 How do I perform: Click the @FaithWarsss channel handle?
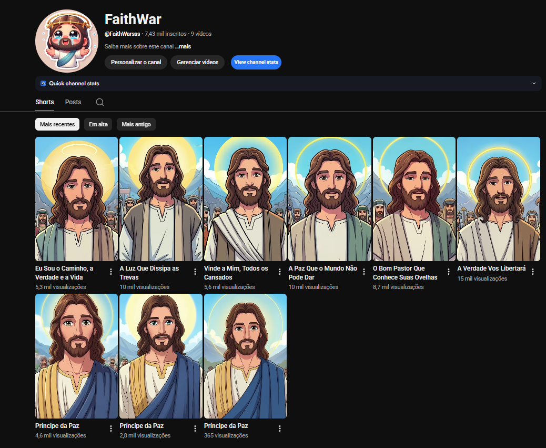(x=123, y=34)
